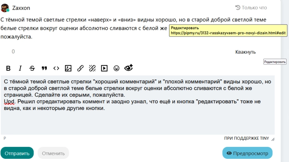The image size is (289, 162).
Task: Open the emoji picker
Action: pyautogui.click(x=116, y=68)
